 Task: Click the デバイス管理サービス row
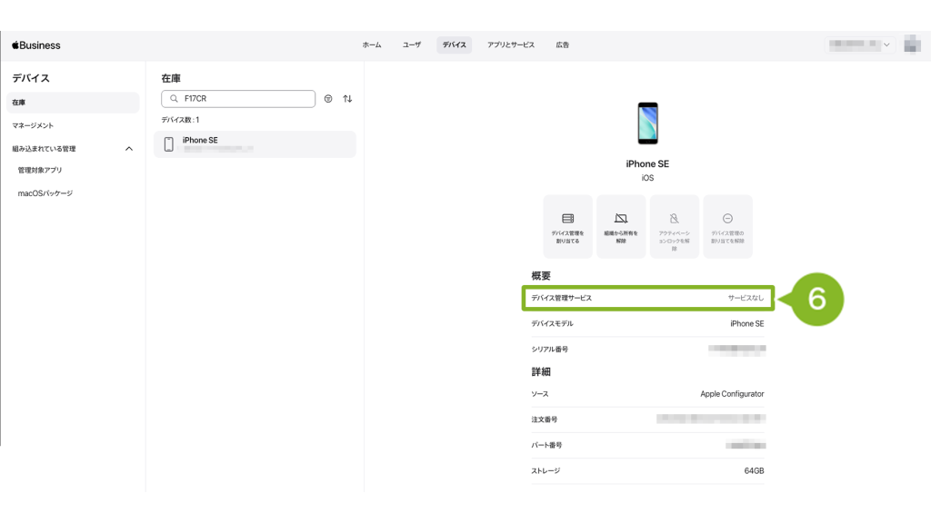(647, 298)
